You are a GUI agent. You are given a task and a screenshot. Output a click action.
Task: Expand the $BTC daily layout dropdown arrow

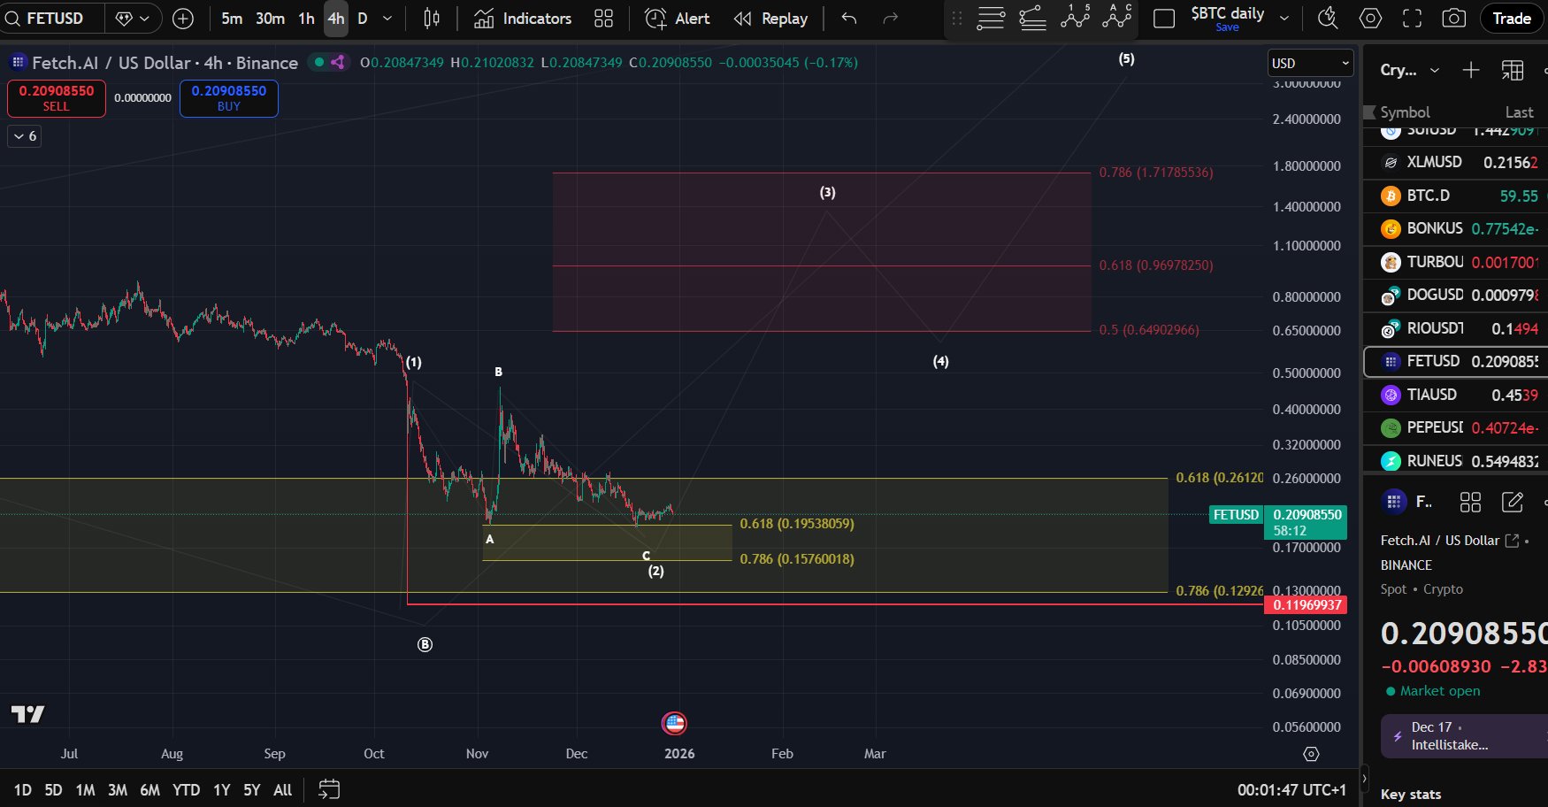1284,19
